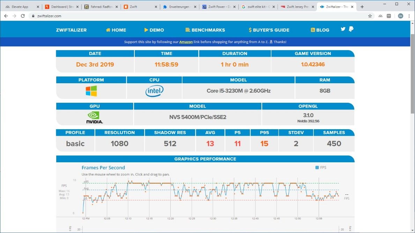Click the PayPal icon in the navbar
The height and width of the screenshot is (233, 415).
351,29
